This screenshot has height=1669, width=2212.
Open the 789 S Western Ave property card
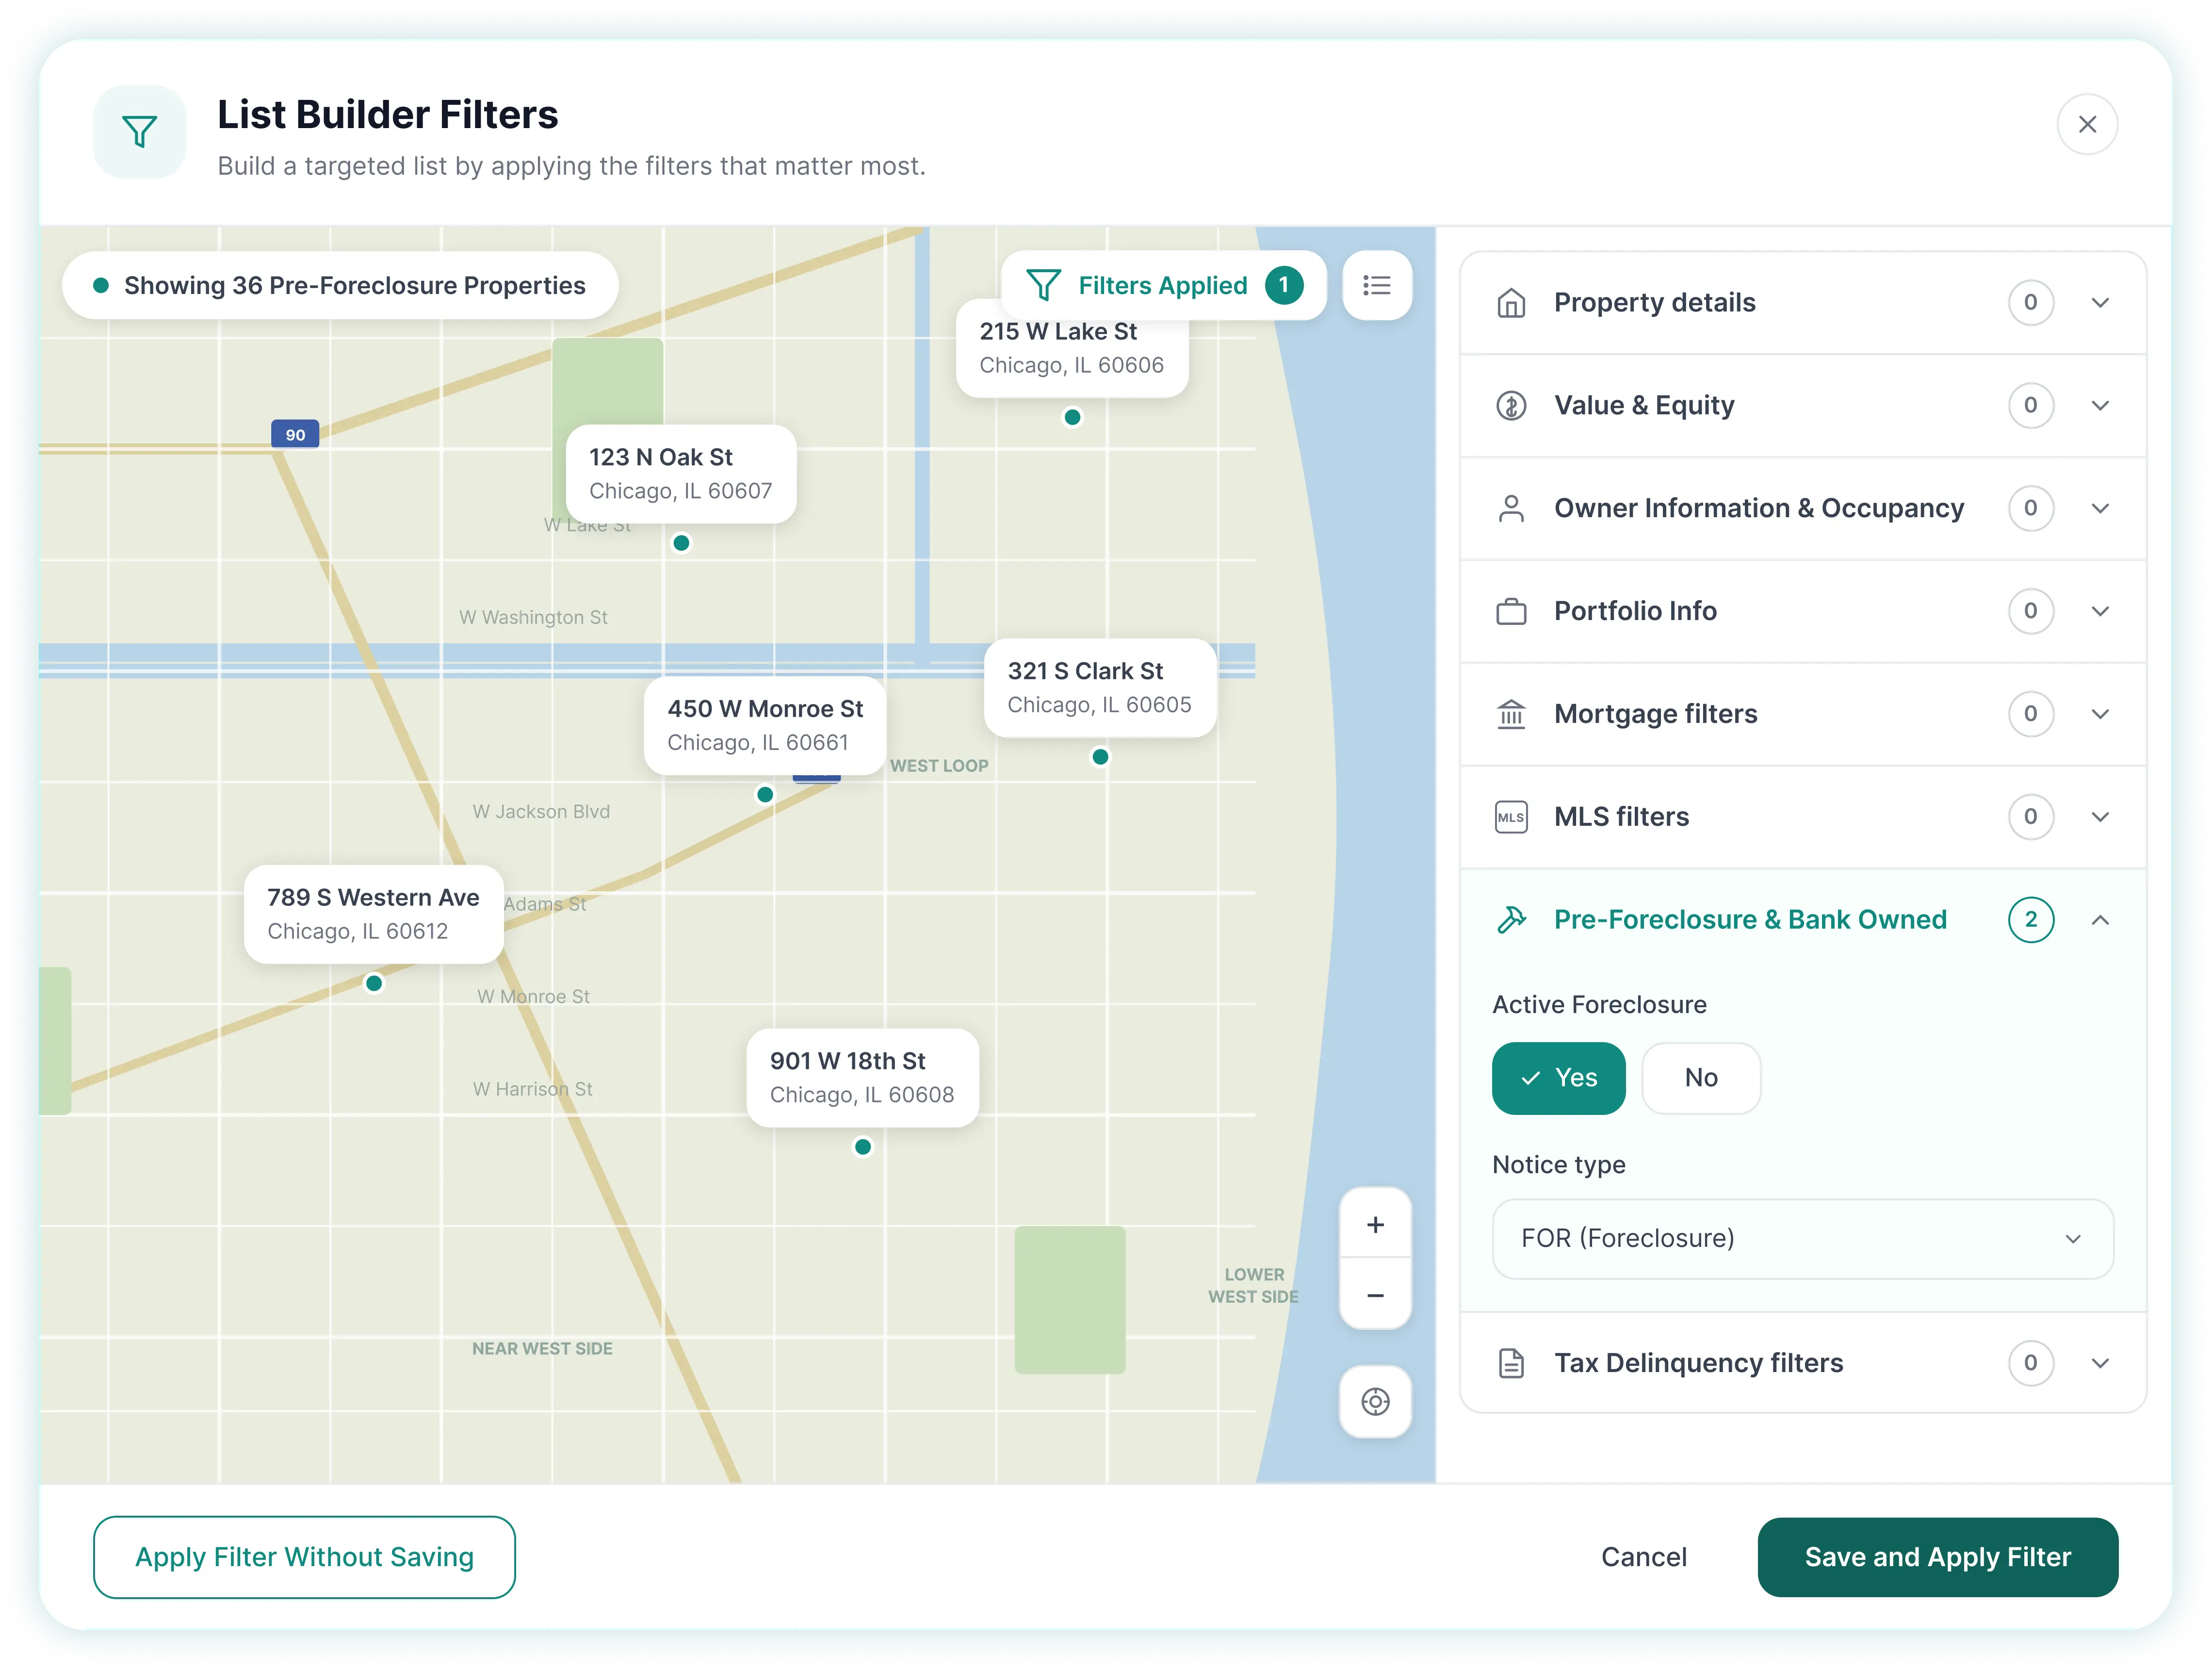[373, 914]
